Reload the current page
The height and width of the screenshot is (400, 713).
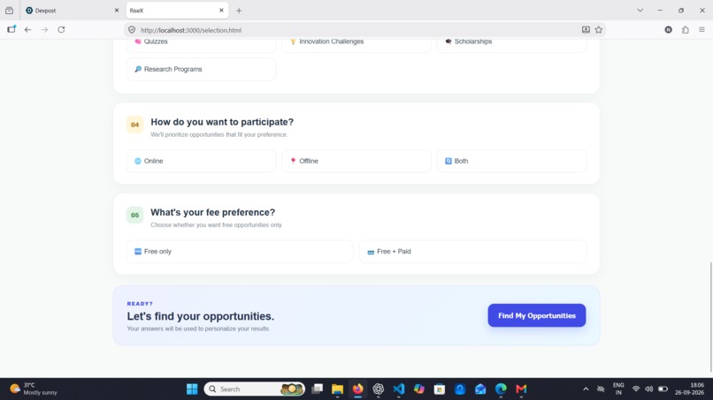pyautogui.click(x=61, y=29)
